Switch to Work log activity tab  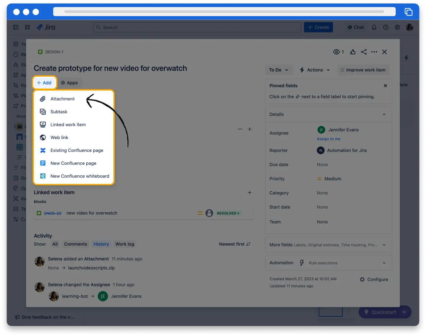pos(125,244)
